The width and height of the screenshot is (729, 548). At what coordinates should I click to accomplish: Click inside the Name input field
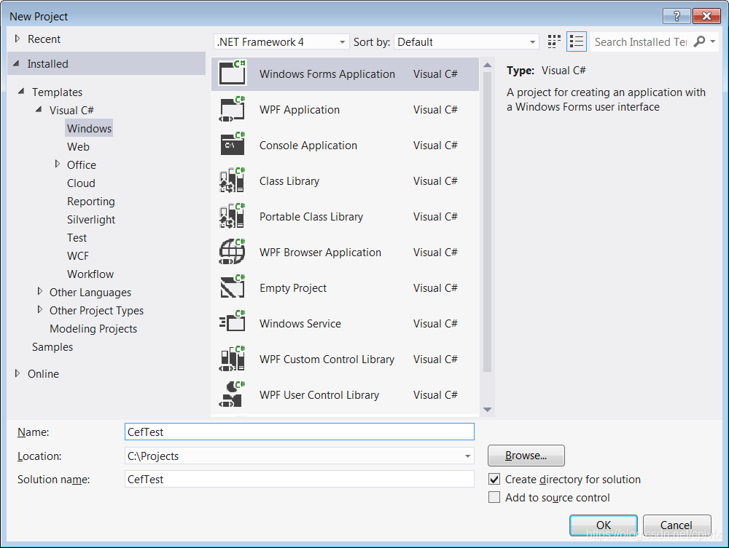click(299, 431)
